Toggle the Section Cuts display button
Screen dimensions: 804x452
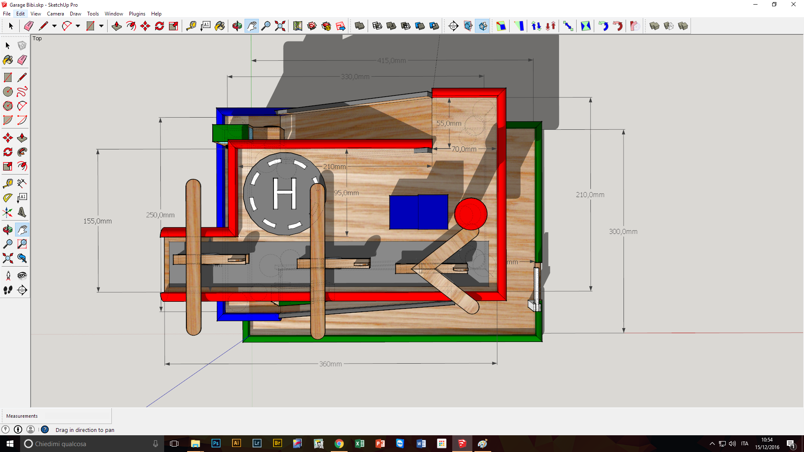click(482, 26)
